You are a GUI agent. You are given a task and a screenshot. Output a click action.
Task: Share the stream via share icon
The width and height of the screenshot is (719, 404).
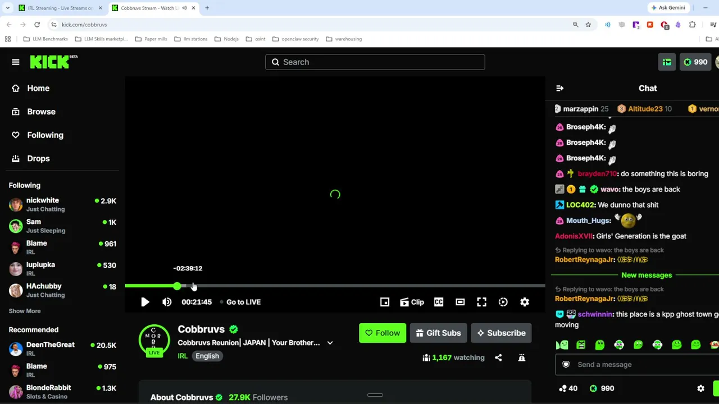click(498, 357)
